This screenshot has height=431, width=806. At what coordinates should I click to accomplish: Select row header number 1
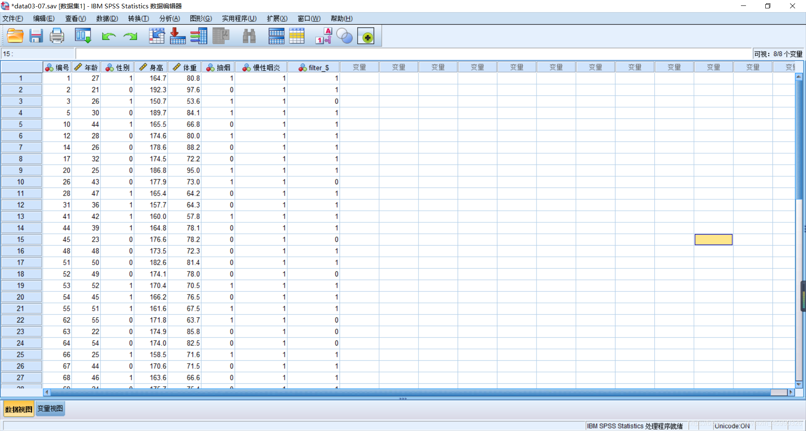tap(21, 78)
